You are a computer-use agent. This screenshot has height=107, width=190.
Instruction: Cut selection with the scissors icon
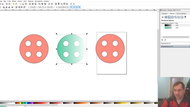tap(23, 4)
